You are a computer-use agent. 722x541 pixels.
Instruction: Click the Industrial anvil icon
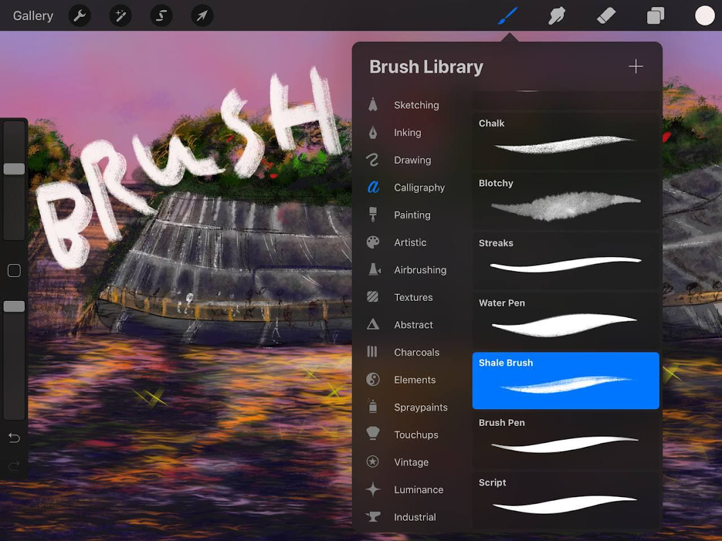tap(373, 517)
